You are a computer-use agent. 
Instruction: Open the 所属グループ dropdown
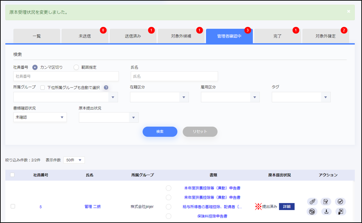(66, 97)
